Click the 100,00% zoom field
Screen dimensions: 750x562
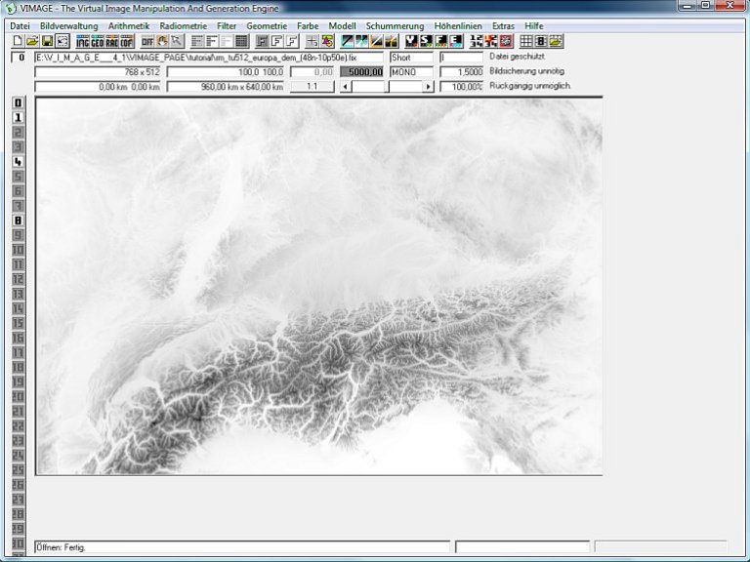point(461,87)
